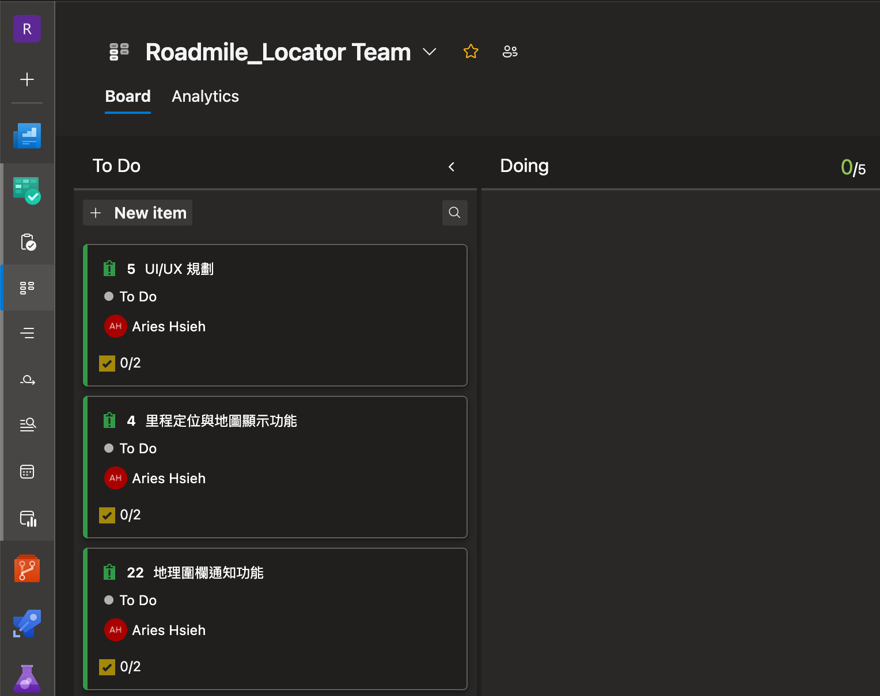Screen dimensions: 880x696
Task: Open Azure Boards from the sidebar
Action: (x=27, y=190)
